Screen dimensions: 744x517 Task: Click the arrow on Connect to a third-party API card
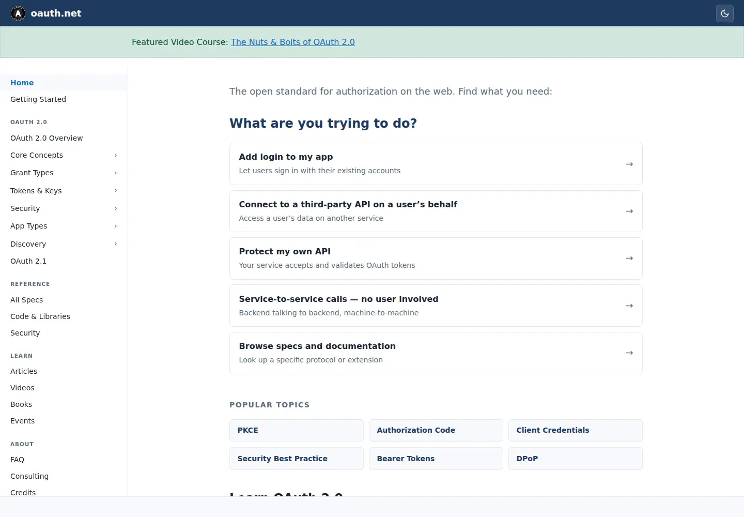(x=629, y=211)
